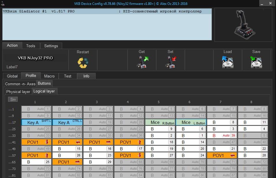Select the B 24 button cell

point(191,155)
